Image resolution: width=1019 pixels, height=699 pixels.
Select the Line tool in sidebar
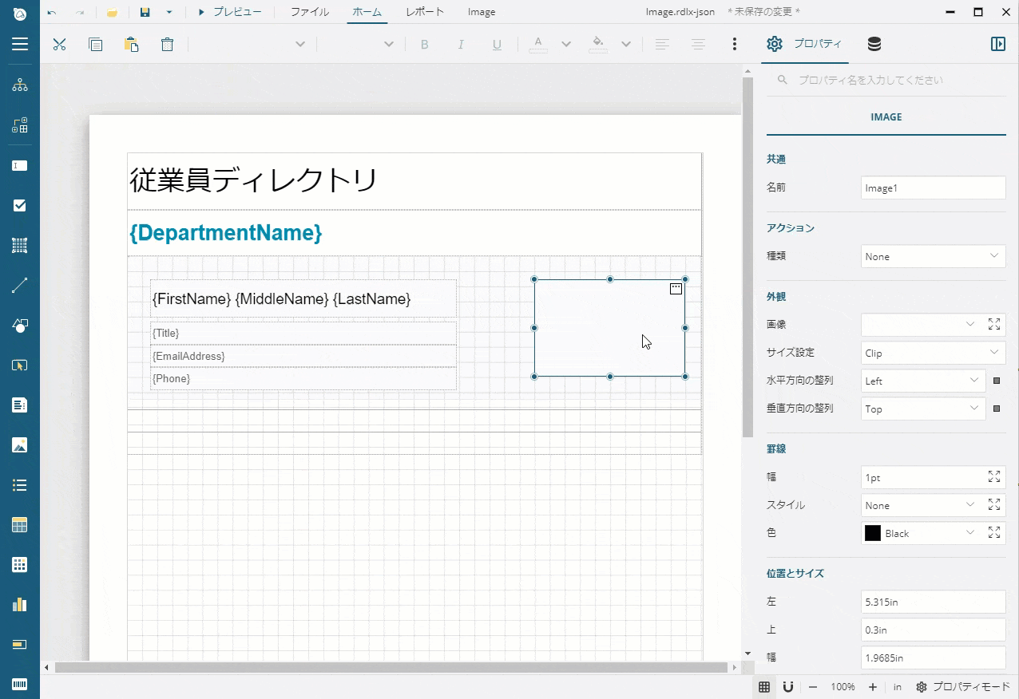20,286
